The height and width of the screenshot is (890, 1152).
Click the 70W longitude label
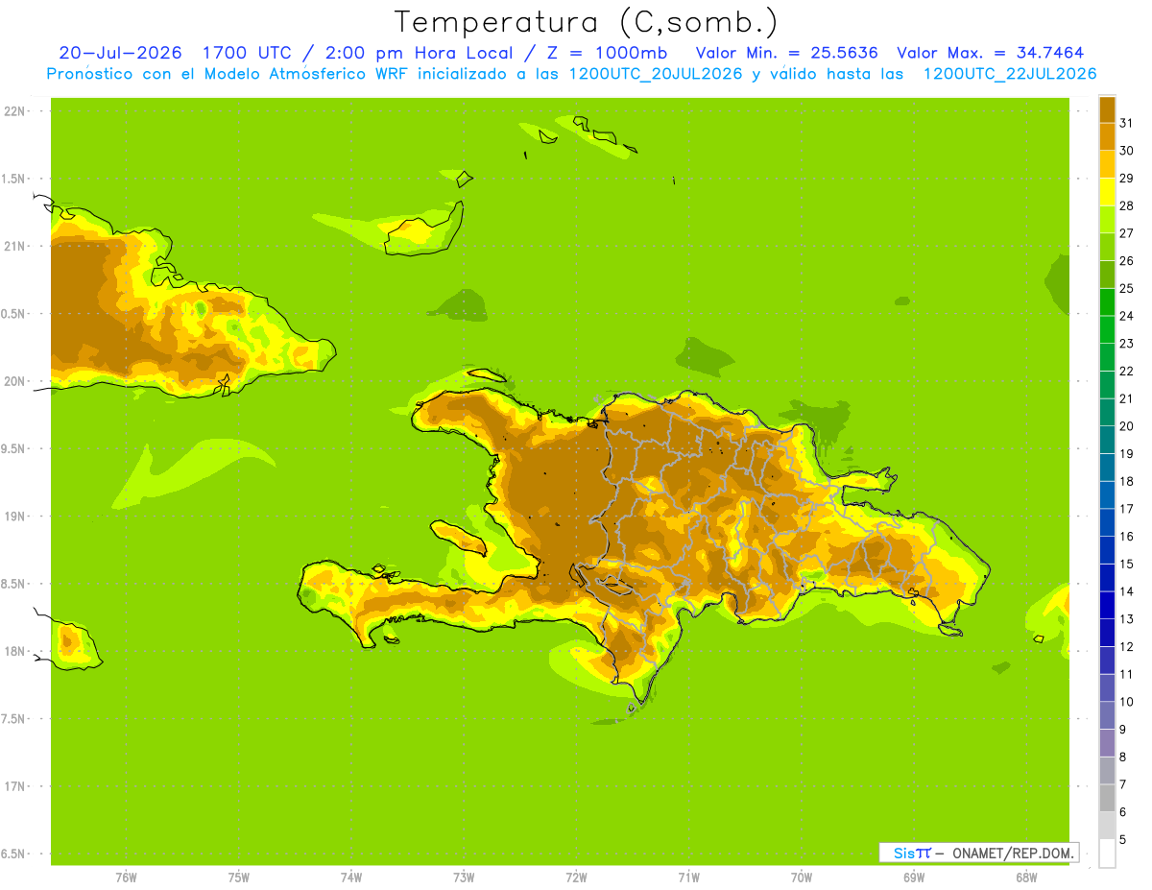click(x=802, y=877)
